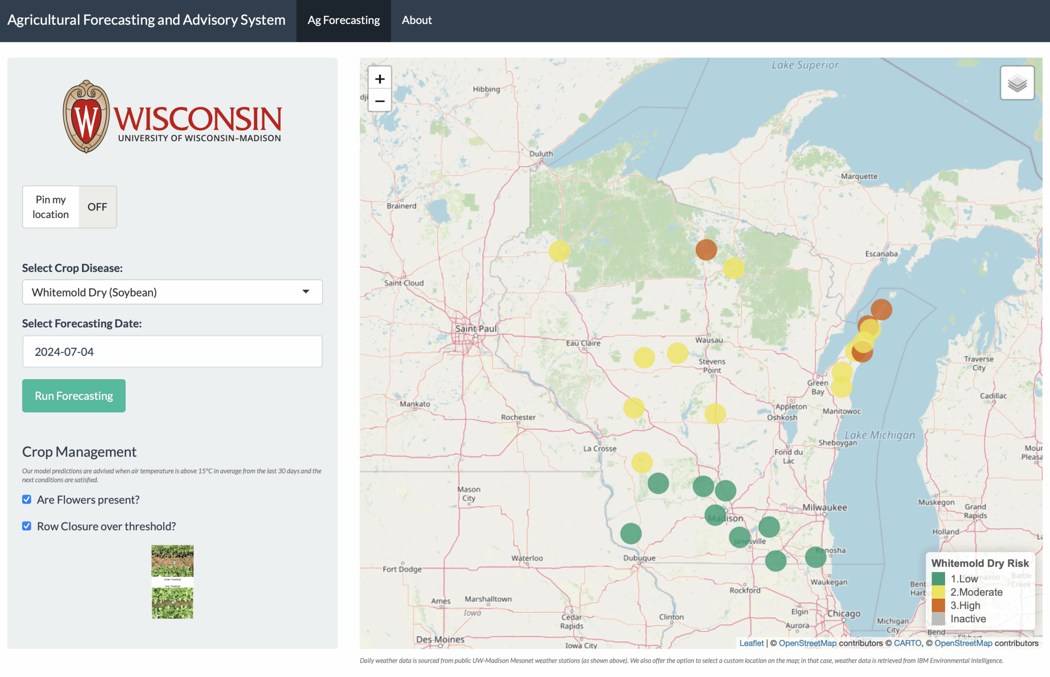Open the Leaflet attribution link

751,643
